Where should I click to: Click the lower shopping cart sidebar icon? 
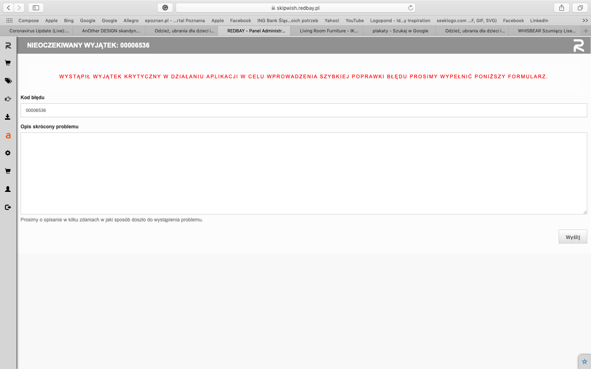(8, 171)
